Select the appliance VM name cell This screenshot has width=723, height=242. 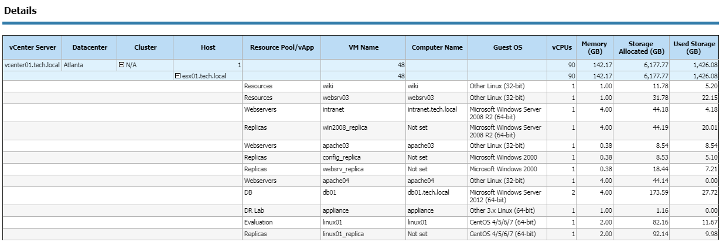click(x=363, y=210)
